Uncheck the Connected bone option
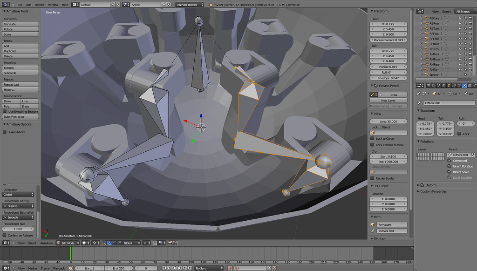 450,161
